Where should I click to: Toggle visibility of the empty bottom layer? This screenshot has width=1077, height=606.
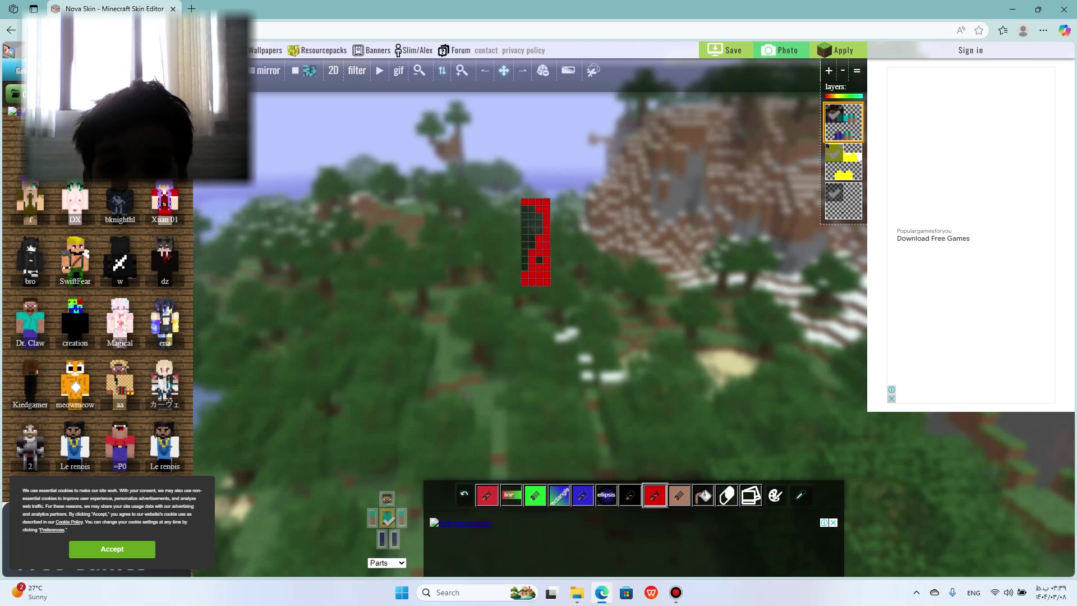pos(834,193)
